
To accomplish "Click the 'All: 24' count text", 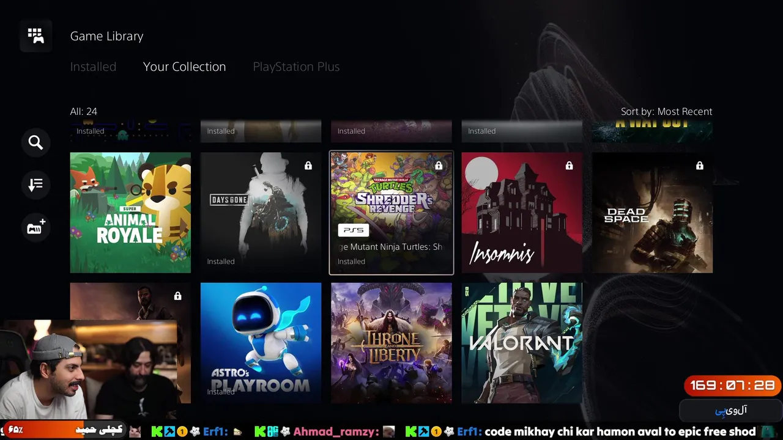I will 84,111.
